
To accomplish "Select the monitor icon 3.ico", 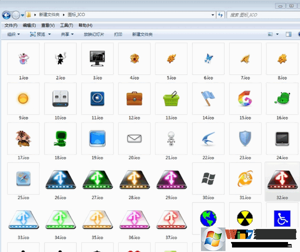I will [x=96, y=58].
